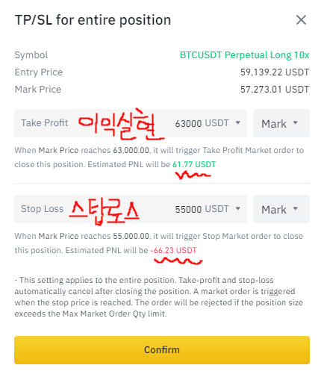Image resolution: width=324 pixels, height=377 pixels.
Task: Click the 57,273.01 USDT mark price value
Action: 275,89
